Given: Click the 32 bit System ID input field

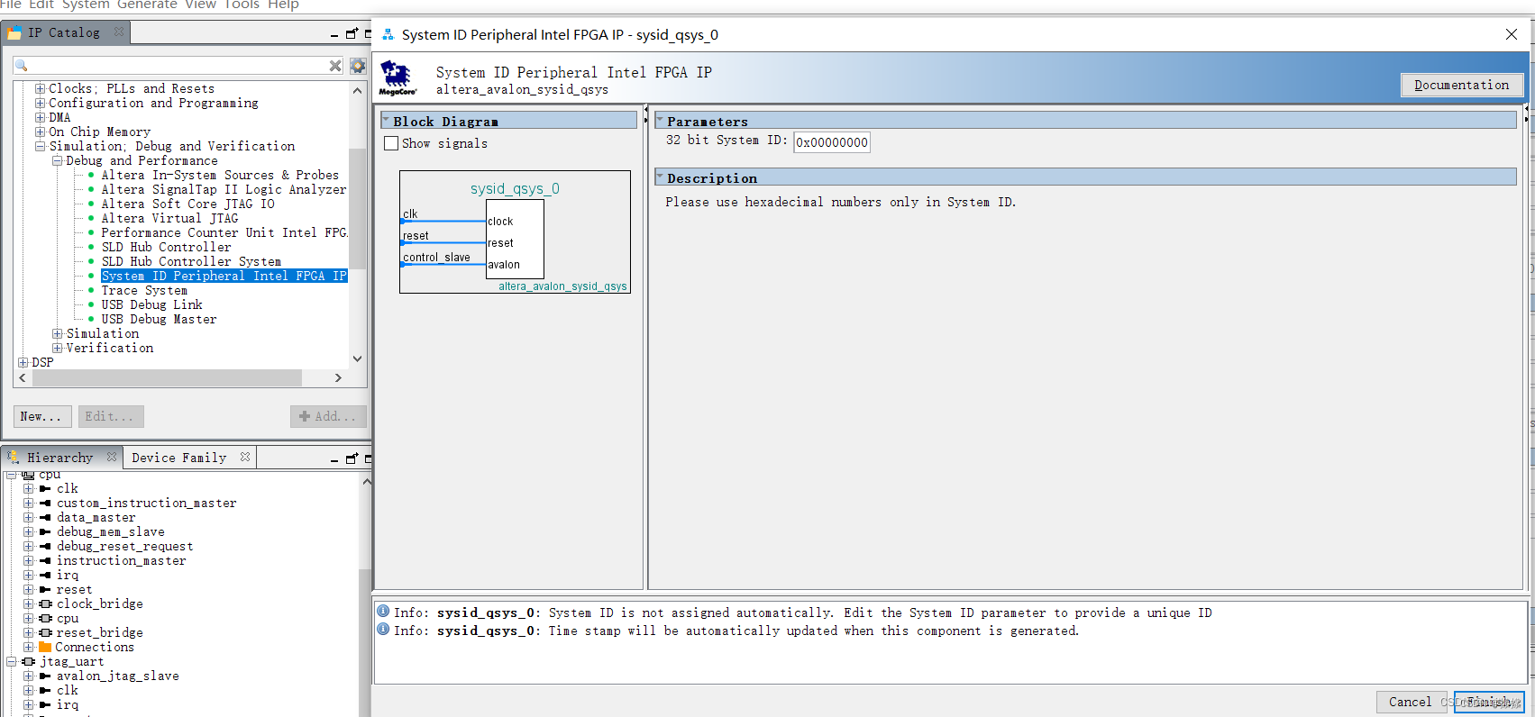Looking at the screenshot, I should [x=831, y=142].
